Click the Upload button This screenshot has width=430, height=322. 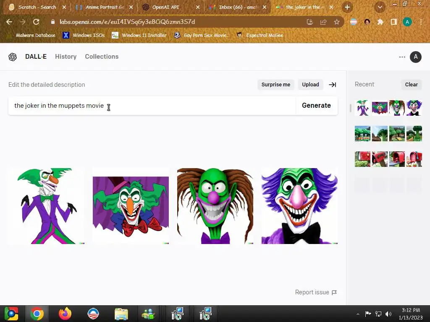[x=310, y=85]
